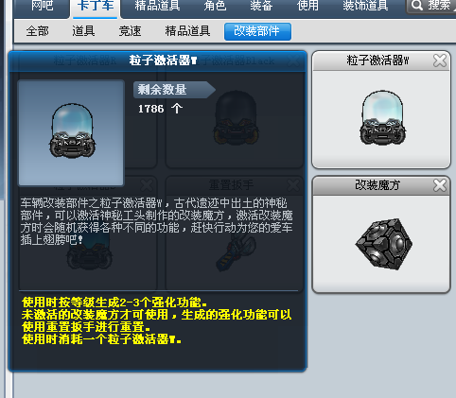Screen dimensions: 456x398
Task: Click the search magnifier icon
Action: pyautogui.click(x=417, y=5)
